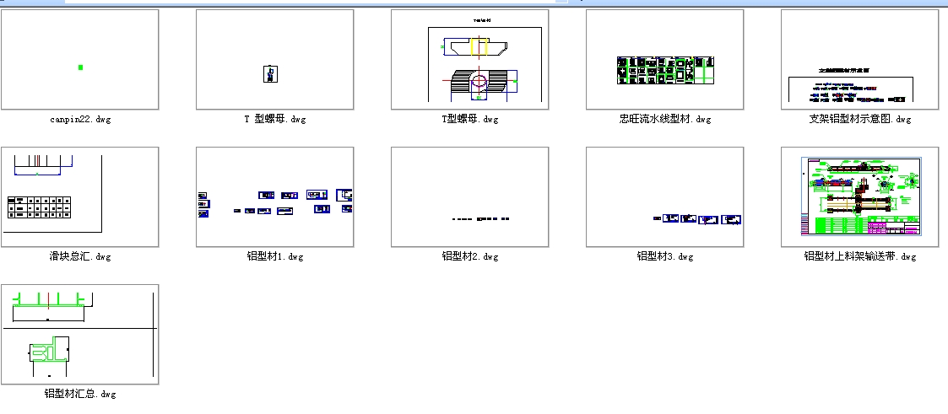Click the file name 滑块总汇.dwg
Screen dimensions: 948x414
(80, 256)
